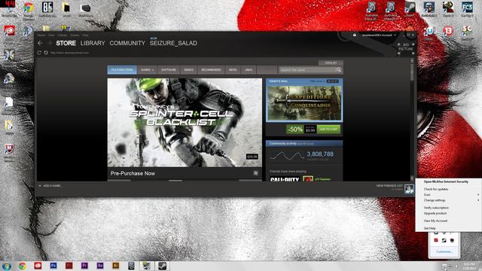This screenshot has height=271, width=482.
Task: Click the Call of Duty friends thumbnail
Action: [x=285, y=179]
